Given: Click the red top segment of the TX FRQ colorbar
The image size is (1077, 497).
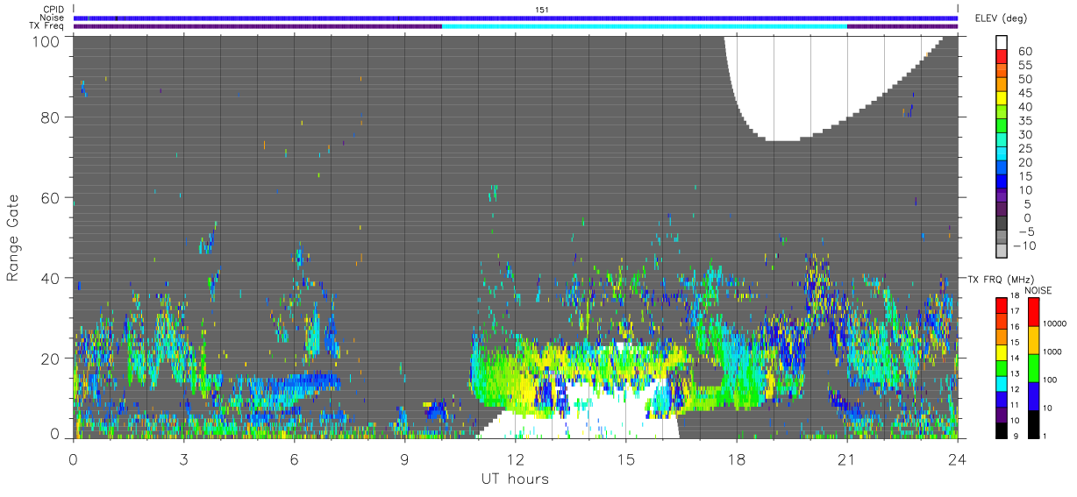Looking at the screenshot, I should point(1002,306).
